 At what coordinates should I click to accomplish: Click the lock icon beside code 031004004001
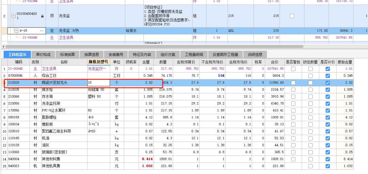[x=42, y=16]
